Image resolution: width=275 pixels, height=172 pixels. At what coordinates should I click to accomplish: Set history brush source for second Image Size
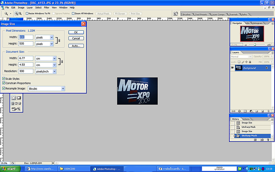coord(232,131)
